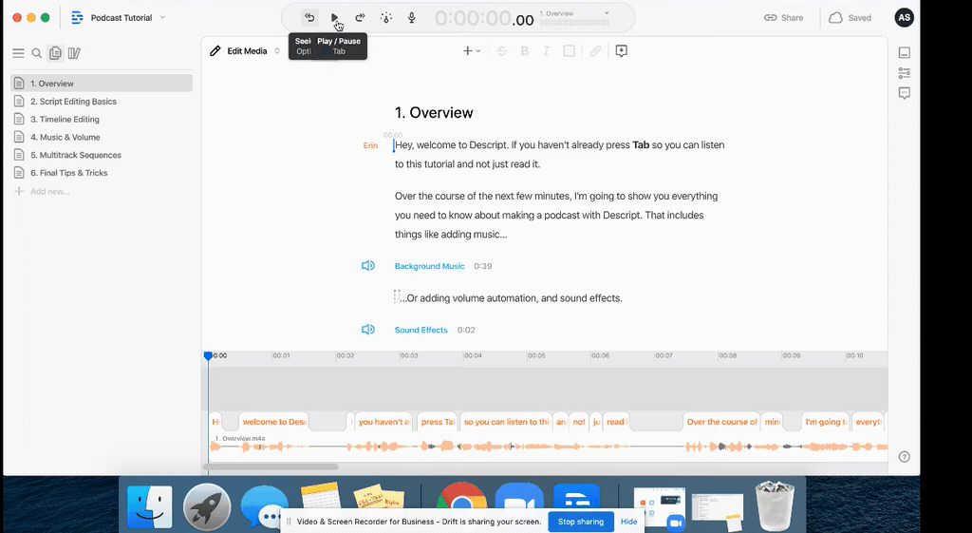Select 6. Final Tips & Tricks composition
Image resolution: width=972 pixels, height=533 pixels.
102,173
